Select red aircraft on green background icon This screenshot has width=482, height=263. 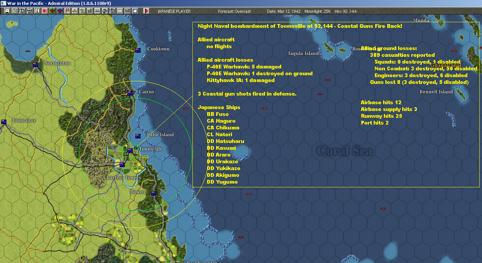point(52,11)
